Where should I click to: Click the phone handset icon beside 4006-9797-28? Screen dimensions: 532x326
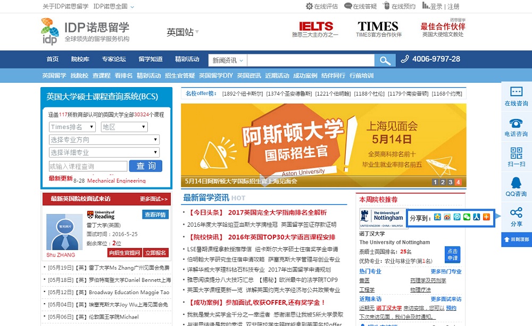click(x=405, y=59)
